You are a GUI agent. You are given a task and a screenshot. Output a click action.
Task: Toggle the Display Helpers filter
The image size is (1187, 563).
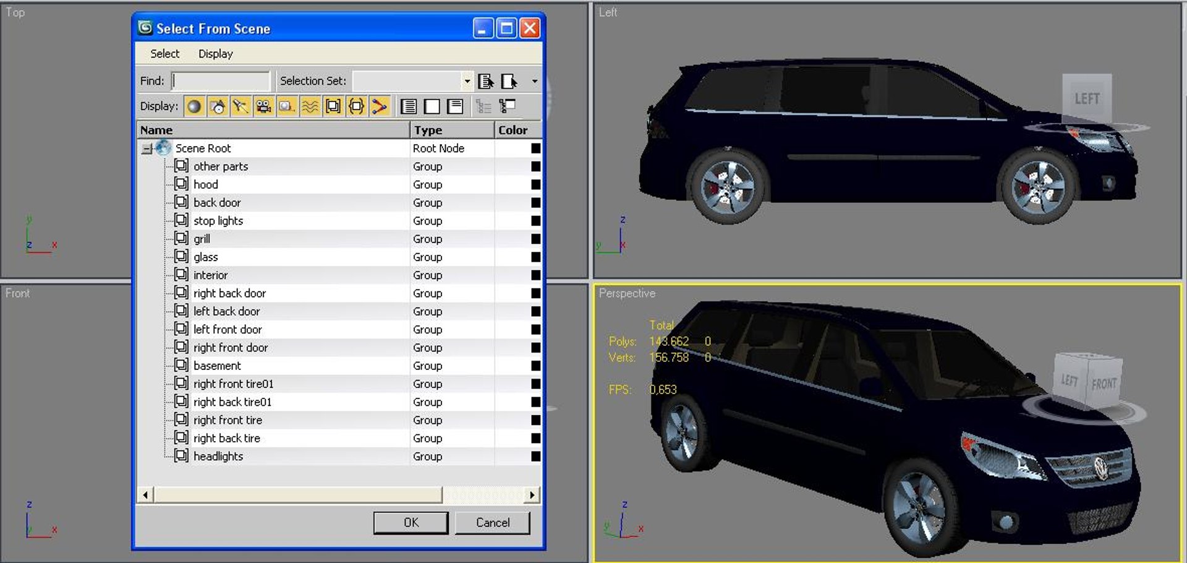[x=287, y=106]
